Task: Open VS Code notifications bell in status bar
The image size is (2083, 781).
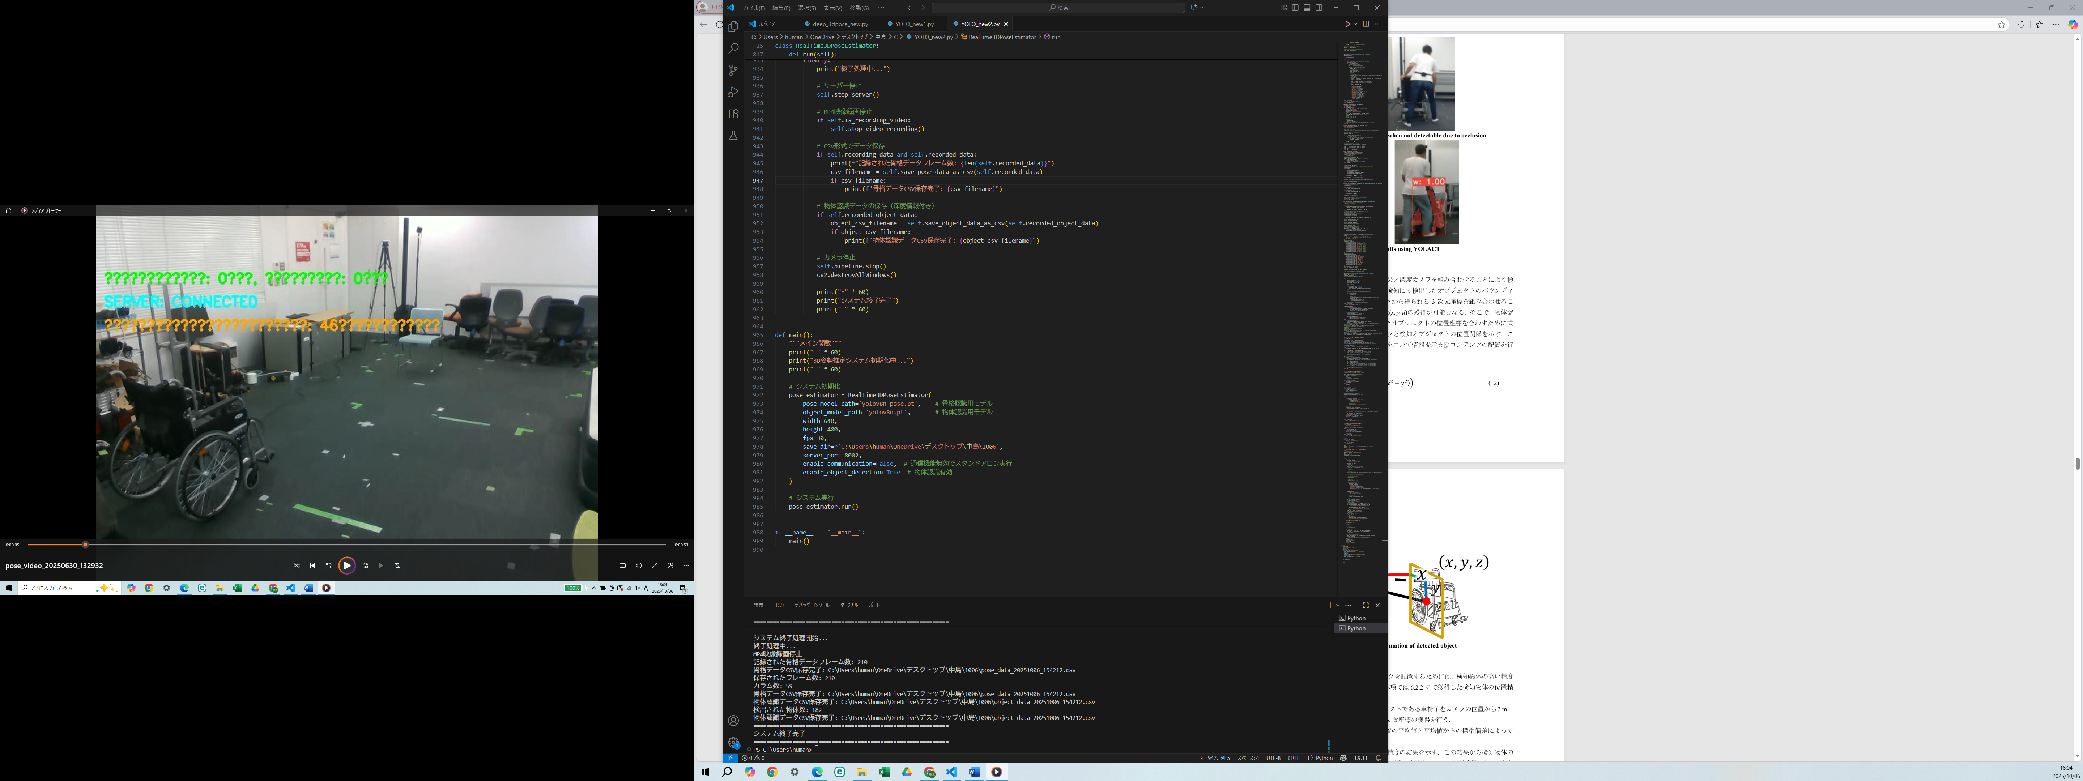Action: 1378,758
